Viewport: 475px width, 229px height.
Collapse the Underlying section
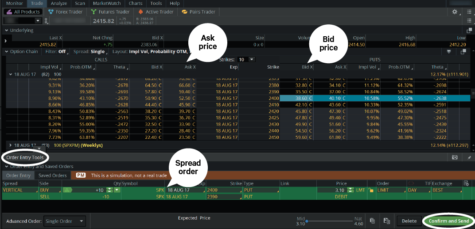point(6,30)
